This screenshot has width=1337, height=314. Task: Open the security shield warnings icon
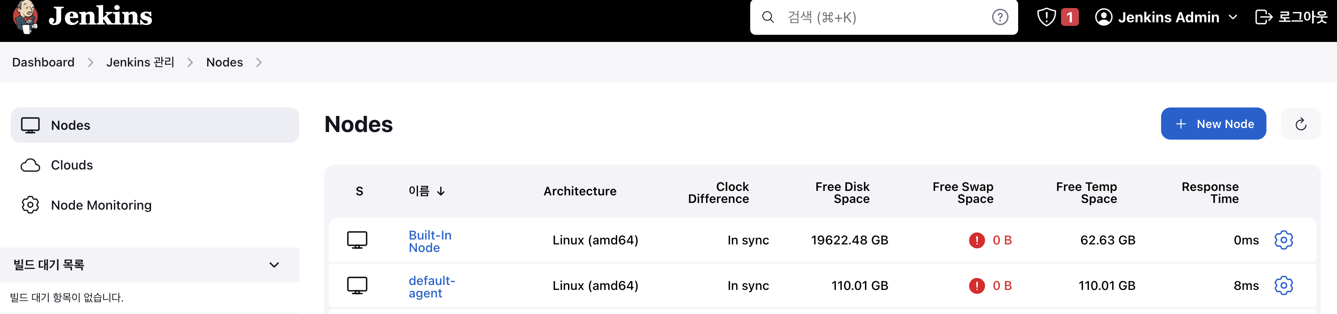1046,17
